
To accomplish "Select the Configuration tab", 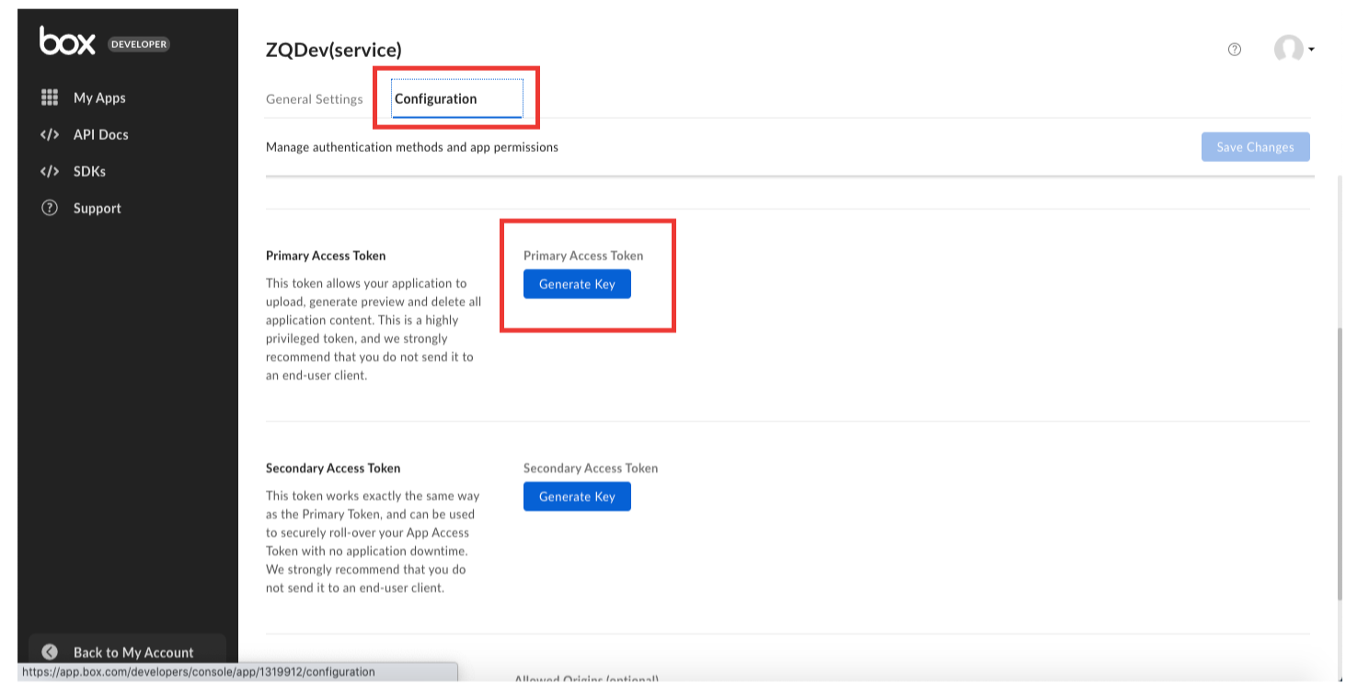I will (x=436, y=99).
